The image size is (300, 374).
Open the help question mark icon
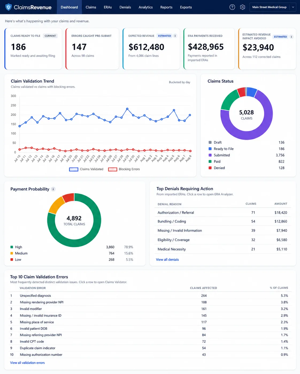pos(232,7)
